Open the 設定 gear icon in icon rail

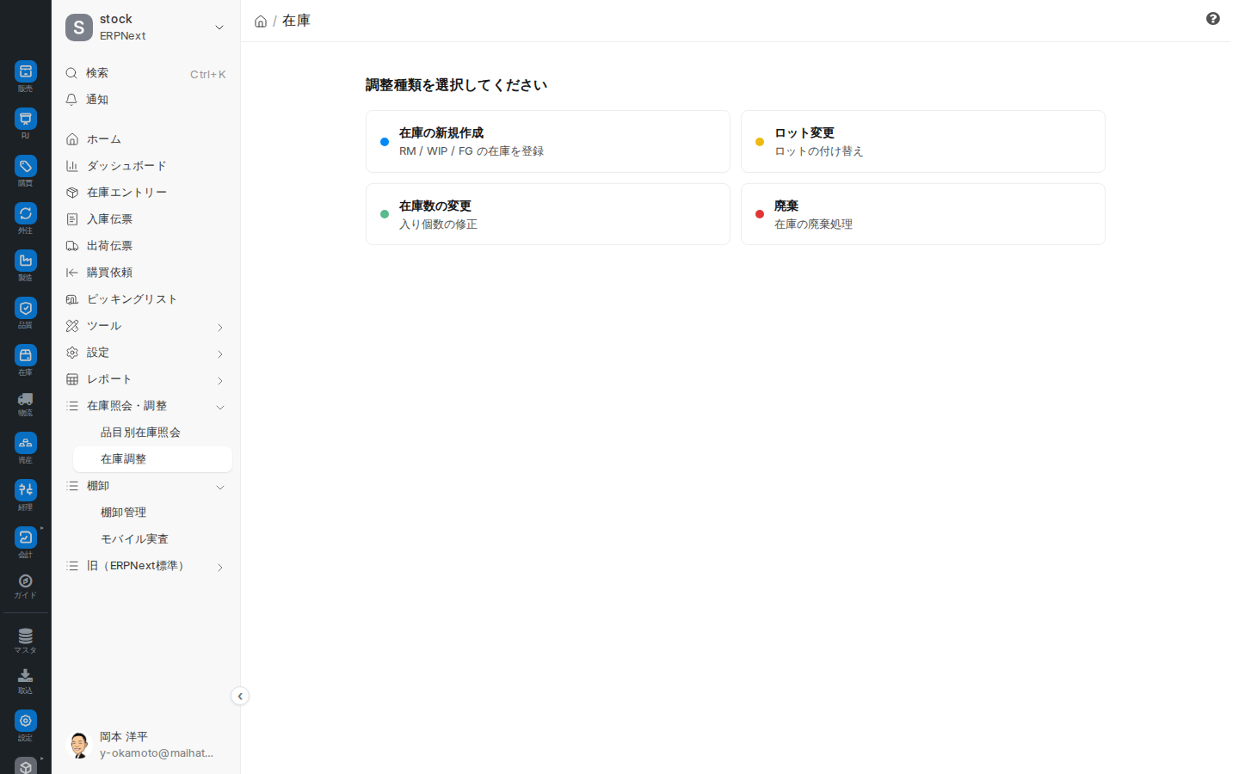26,721
